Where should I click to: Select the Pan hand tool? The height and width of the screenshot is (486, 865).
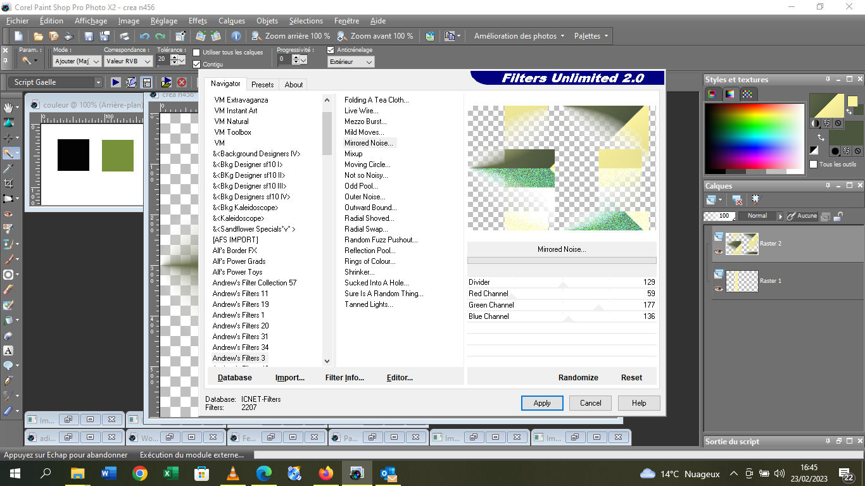point(8,108)
